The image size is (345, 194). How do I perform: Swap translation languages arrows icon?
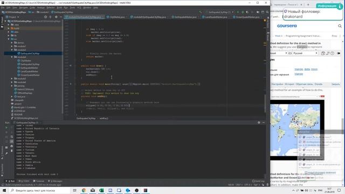pyautogui.click(x=290, y=53)
